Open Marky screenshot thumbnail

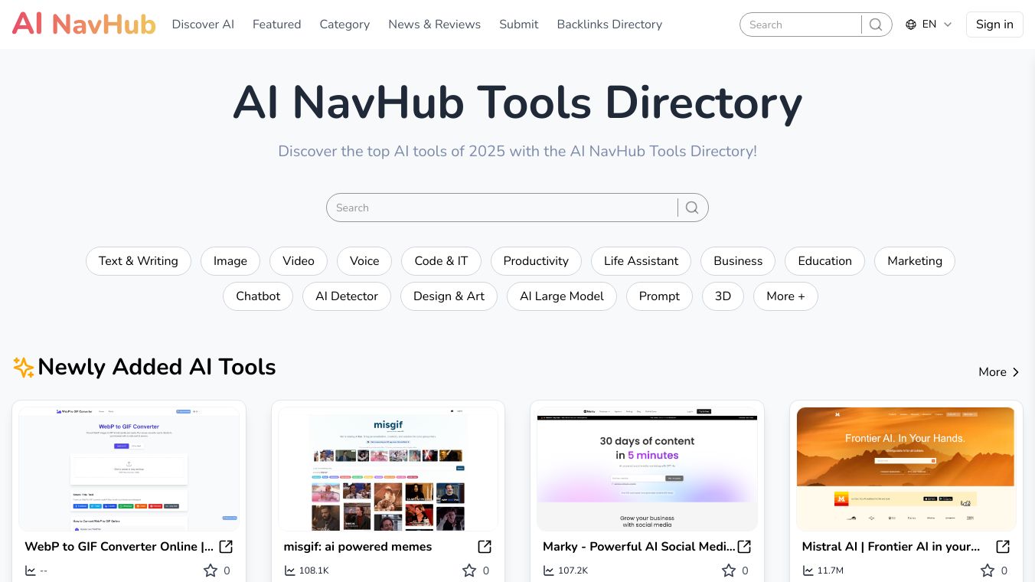[647, 469]
